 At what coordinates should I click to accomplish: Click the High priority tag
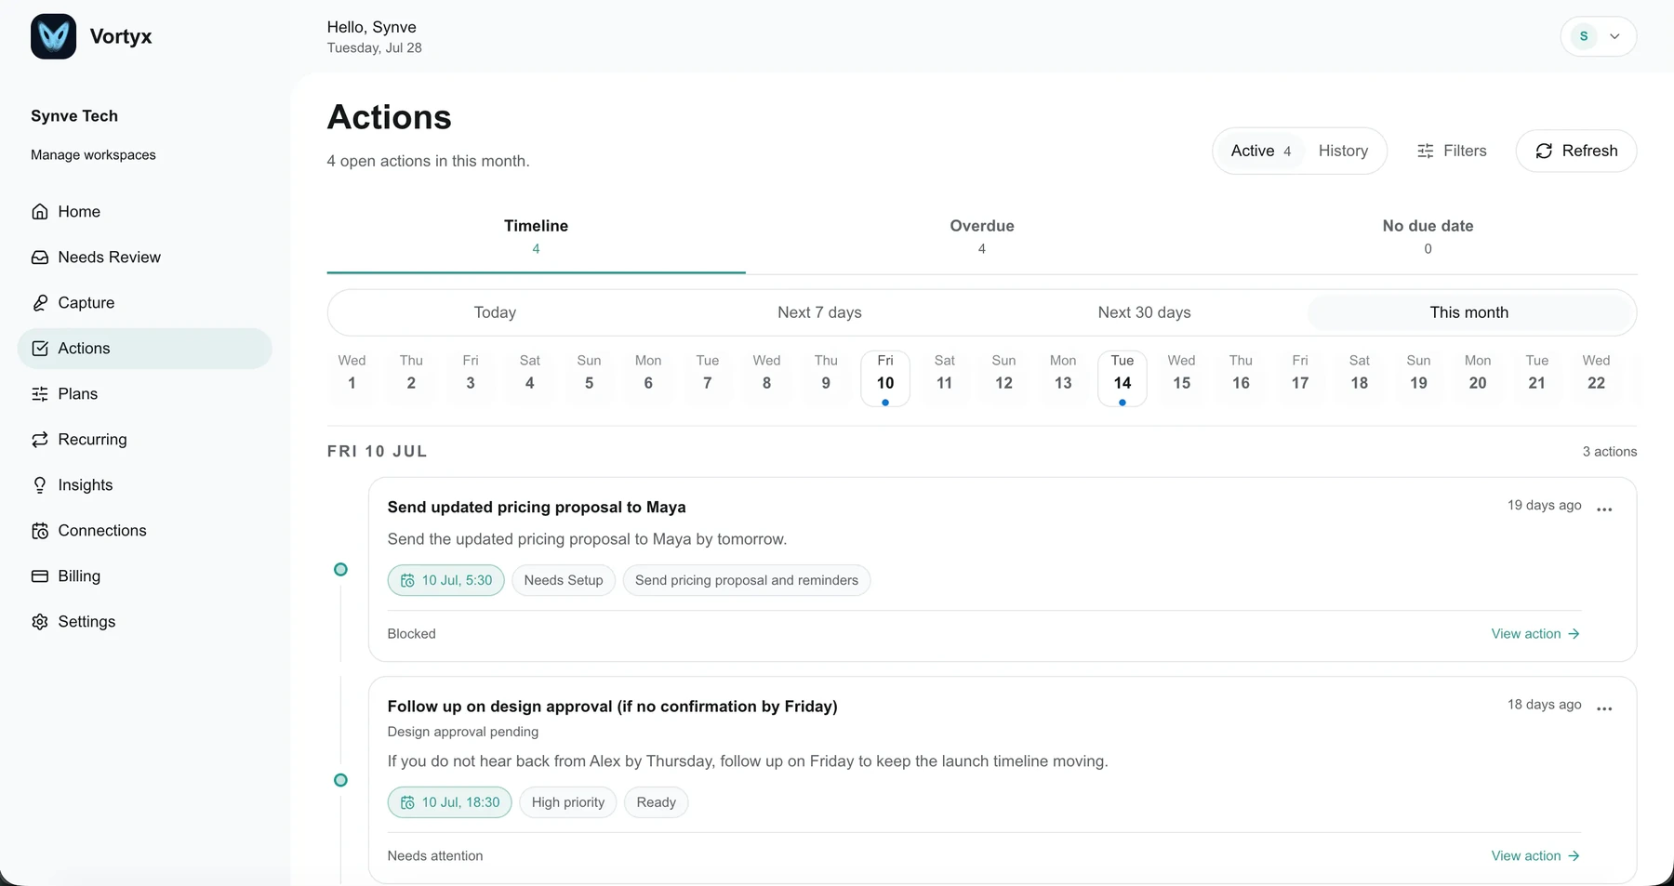[x=568, y=802]
